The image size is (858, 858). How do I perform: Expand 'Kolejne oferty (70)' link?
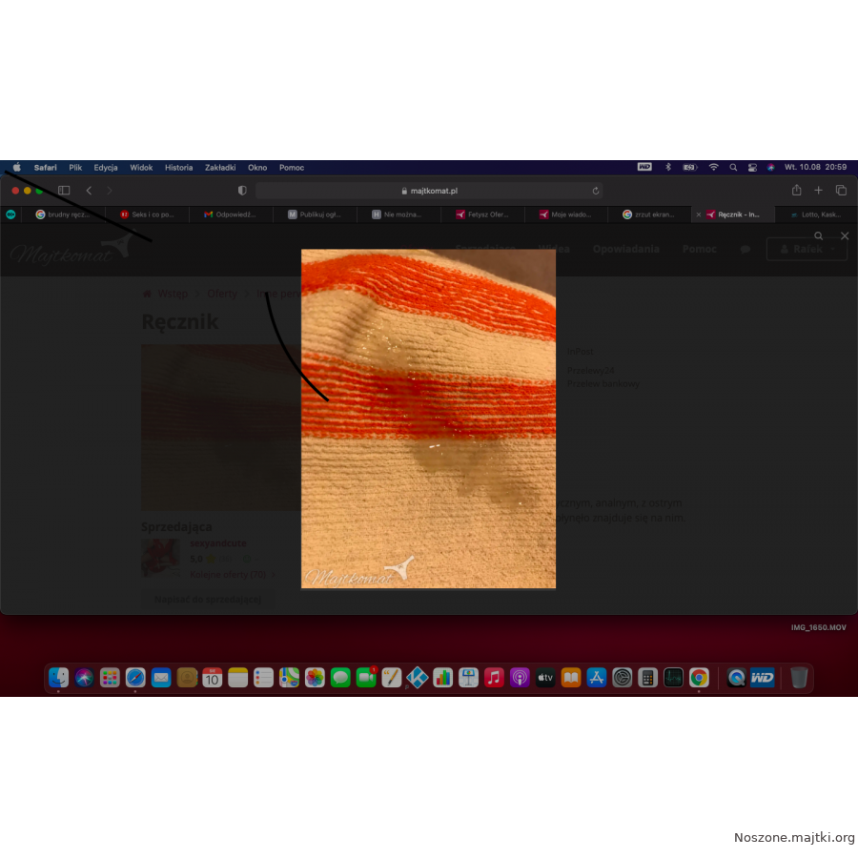(x=233, y=575)
